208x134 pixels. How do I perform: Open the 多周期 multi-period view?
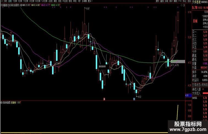coord(84,1)
